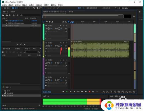Open the workspace overflow chevron menu
The height and width of the screenshot is (111, 144).
click(x=115, y=8)
